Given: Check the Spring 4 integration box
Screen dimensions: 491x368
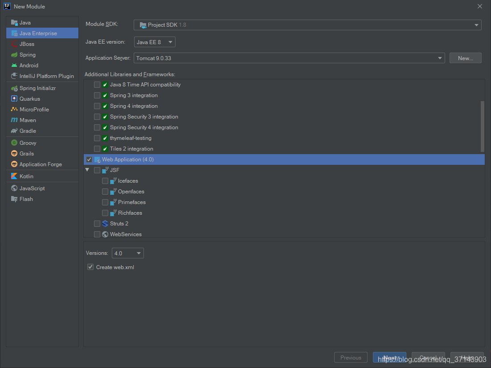Looking at the screenshot, I should [x=97, y=106].
